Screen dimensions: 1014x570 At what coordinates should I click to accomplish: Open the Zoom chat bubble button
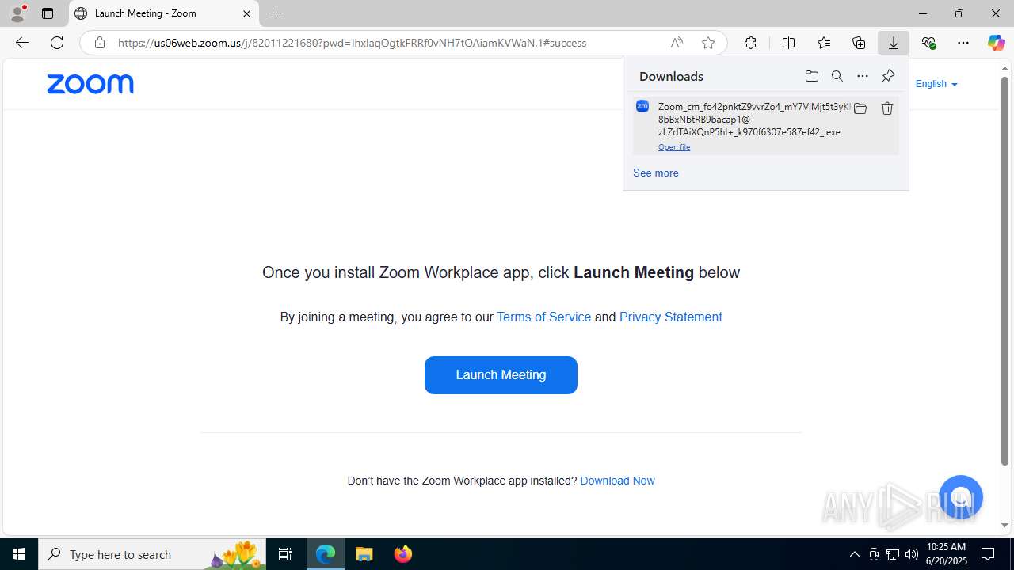(961, 497)
